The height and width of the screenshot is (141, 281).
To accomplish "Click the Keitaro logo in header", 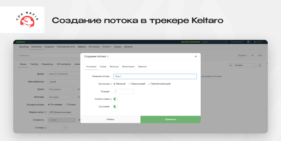I will point(20,42).
